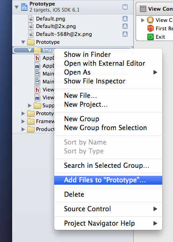Image resolution: width=173 pixels, height=242 pixels.
Task: Expand the PrototypeTests group triangle
Action: coord(23,113)
